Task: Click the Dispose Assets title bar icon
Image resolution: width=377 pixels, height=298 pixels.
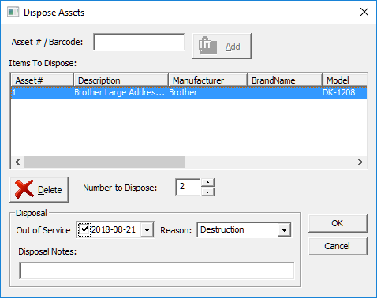Action: pyautogui.click(x=13, y=12)
